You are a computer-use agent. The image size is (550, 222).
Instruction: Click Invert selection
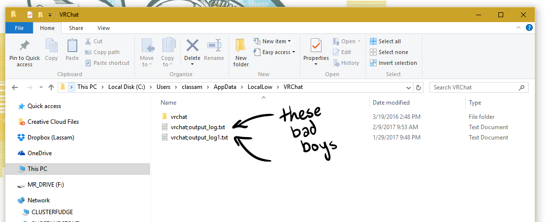coord(393,63)
